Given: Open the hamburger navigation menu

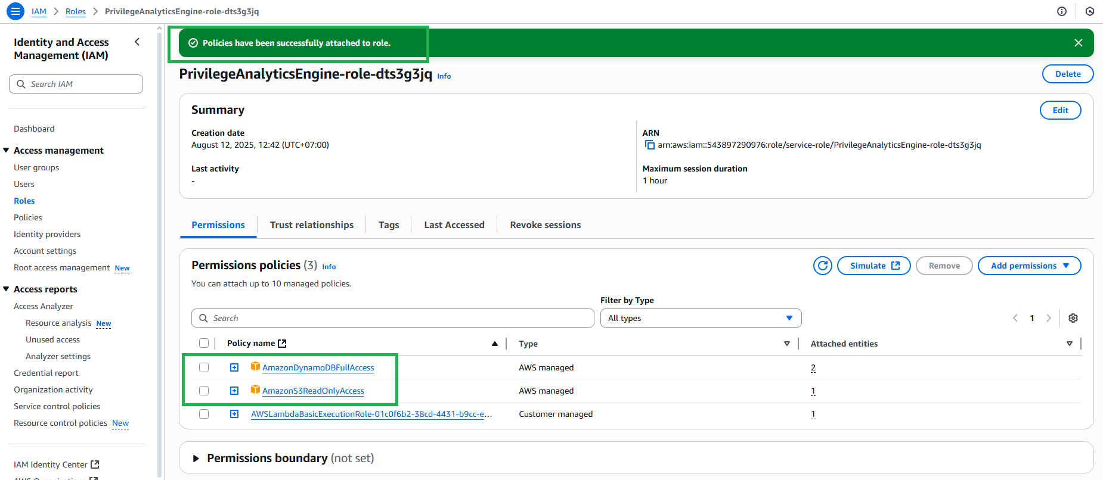Looking at the screenshot, I should pos(15,11).
